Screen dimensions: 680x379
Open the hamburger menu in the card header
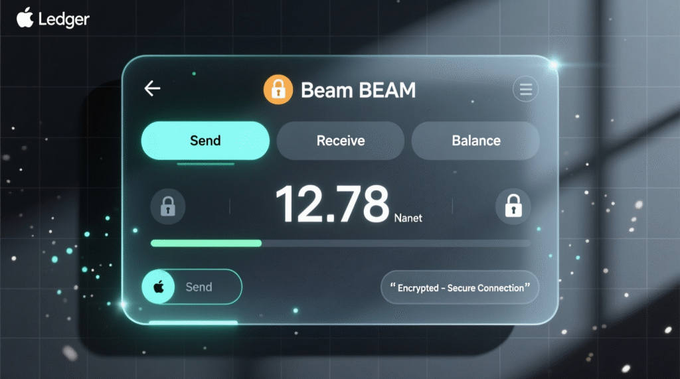point(525,90)
